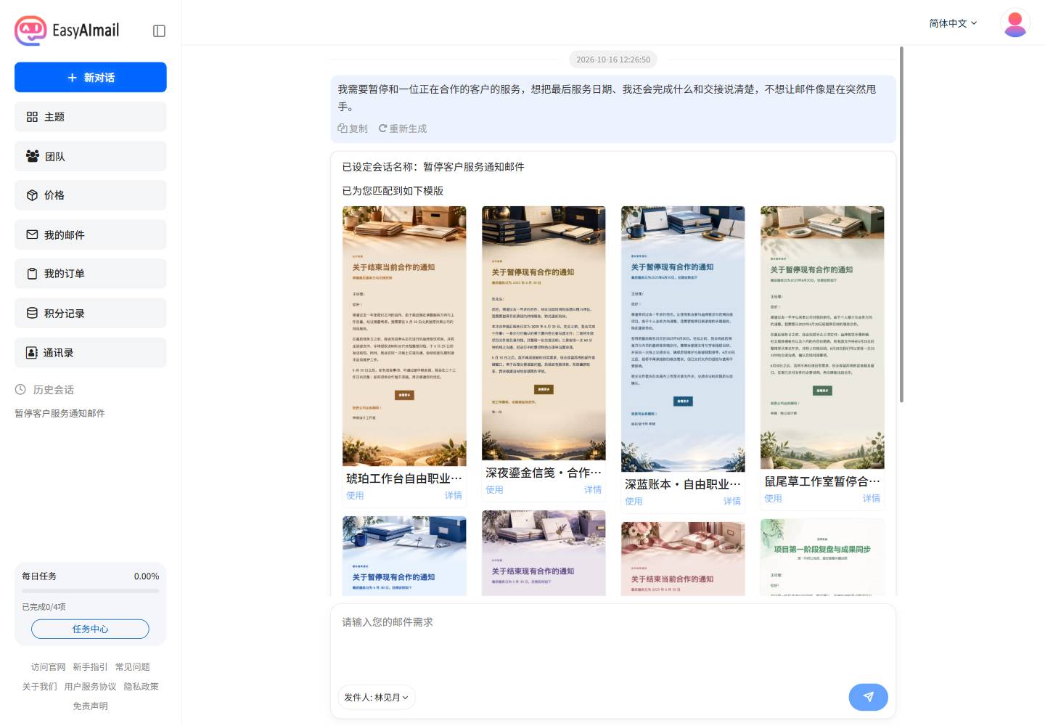1045x726 pixels.
Task: Open My Mail envelope icon
Action: pos(32,234)
